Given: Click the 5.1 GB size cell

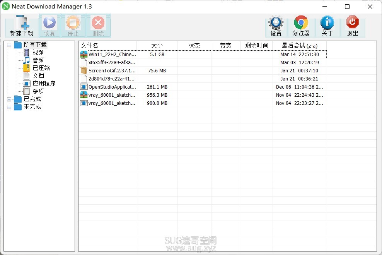Looking at the screenshot, I should pos(157,54).
